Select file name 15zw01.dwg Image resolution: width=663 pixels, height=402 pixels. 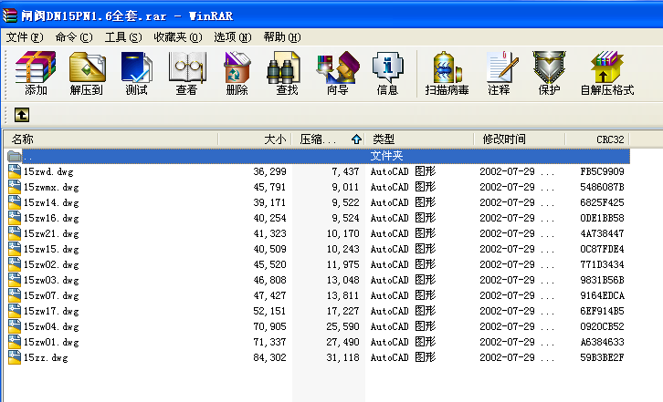click(51, 342)
